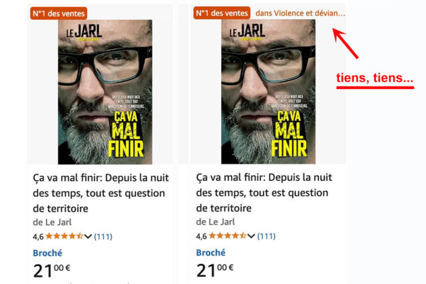Open the second listing's Le Jarl book cover
Viewport: 426px width, 284px height.
(x=268, y=92)
